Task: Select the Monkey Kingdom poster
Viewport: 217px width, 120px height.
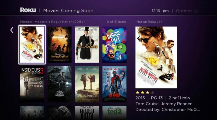Action: point(59,44)
